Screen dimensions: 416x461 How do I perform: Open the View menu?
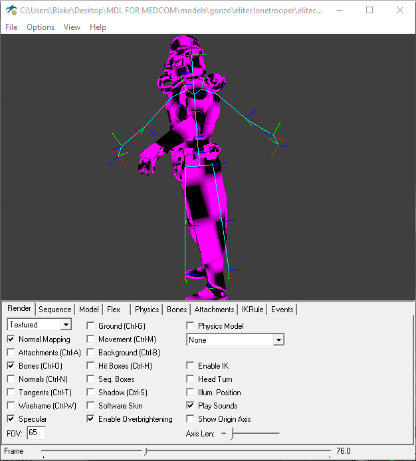[72, 27]
